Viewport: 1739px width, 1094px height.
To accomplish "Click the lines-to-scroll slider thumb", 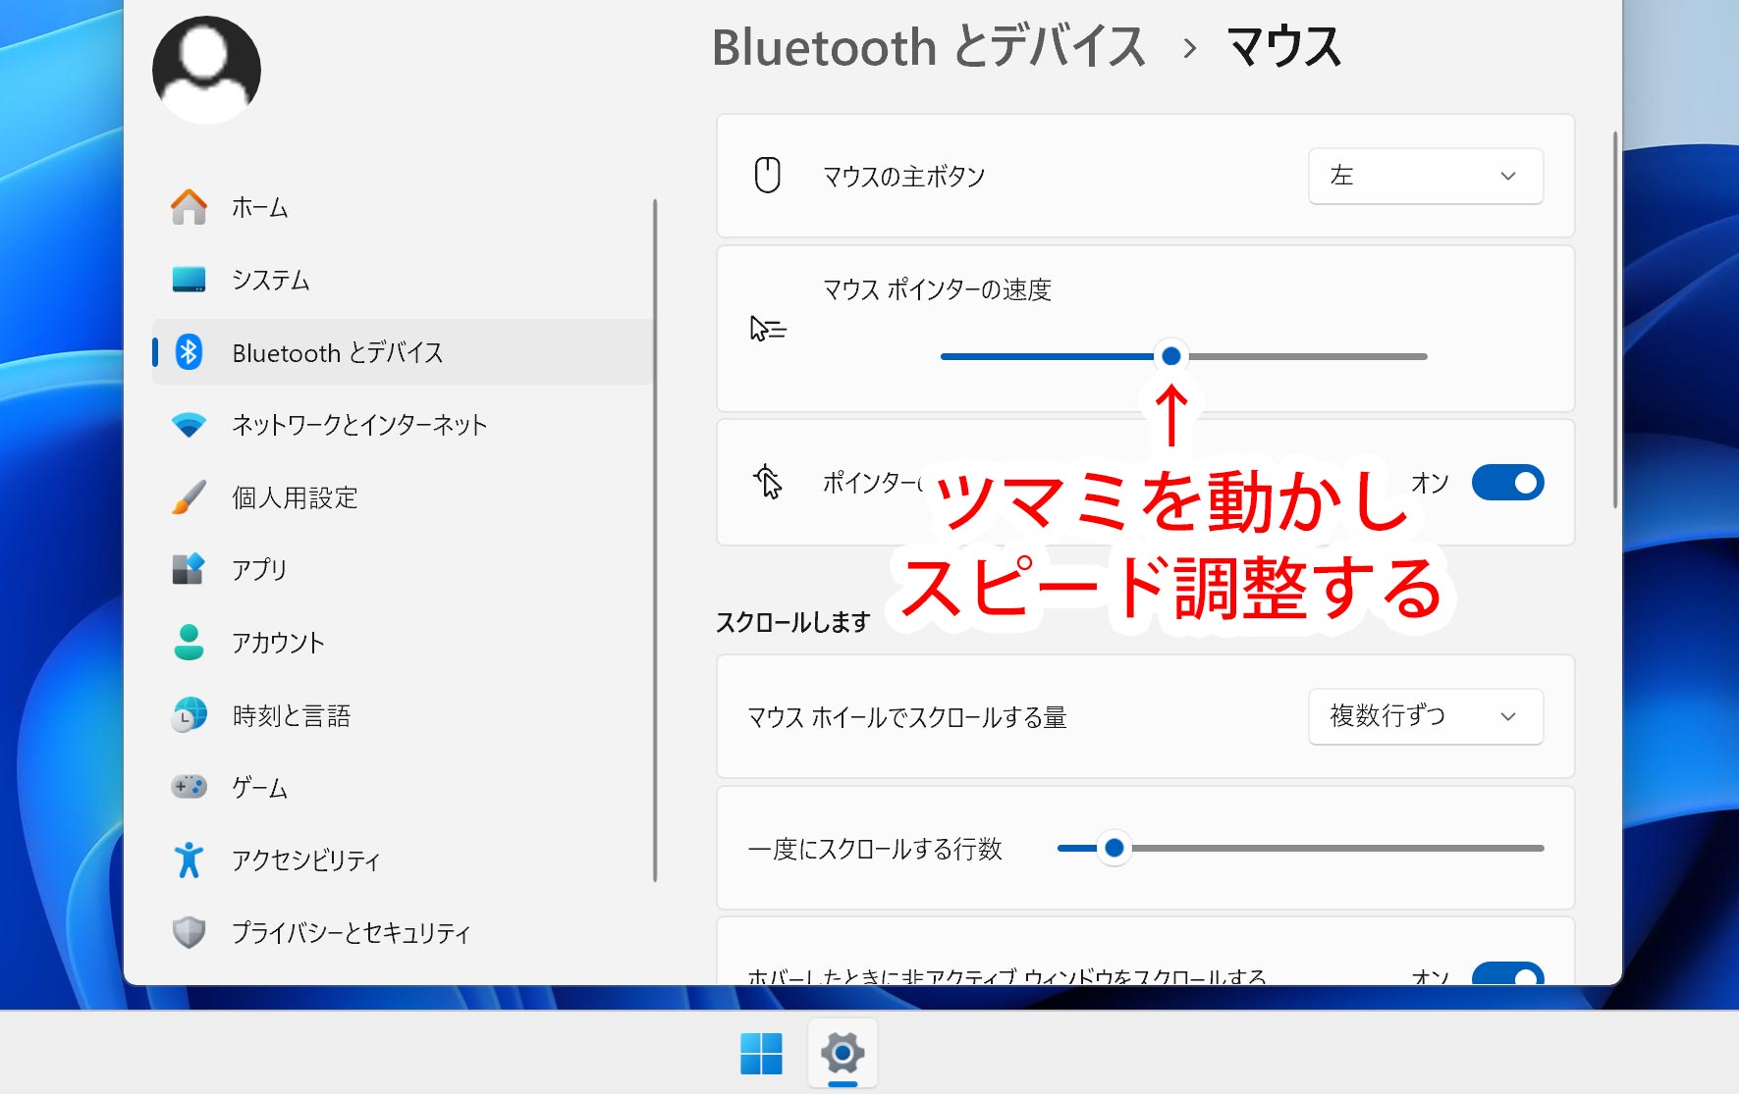I will click(1114, 848).
